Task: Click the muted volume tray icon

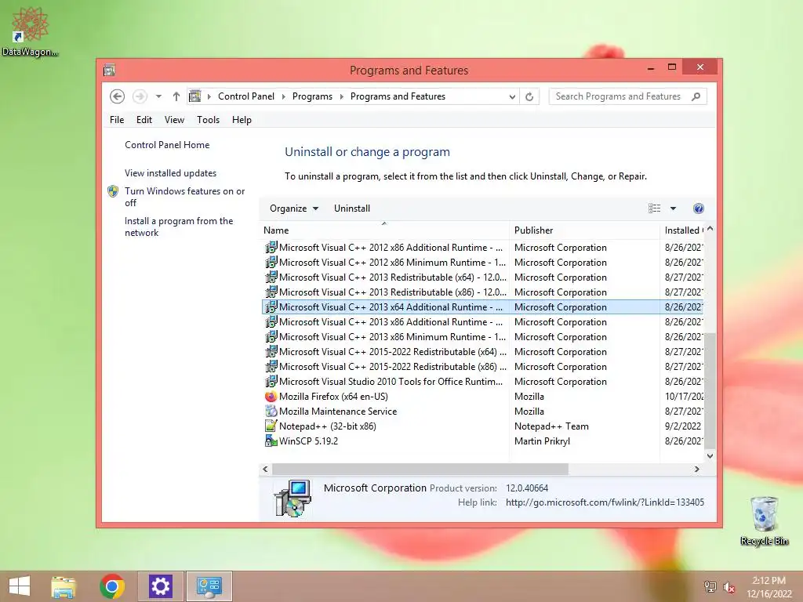Action: [x=729, y=587]
